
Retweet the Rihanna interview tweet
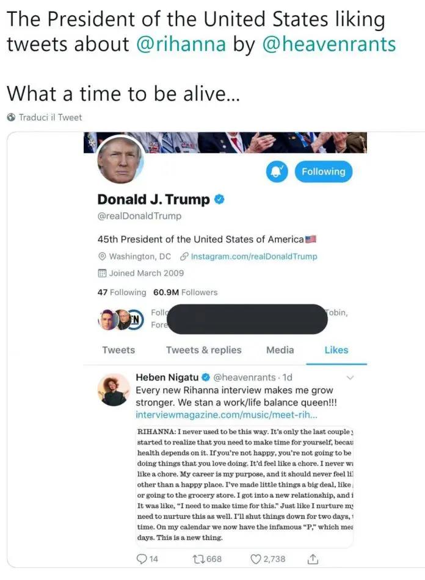coord(198,559)
